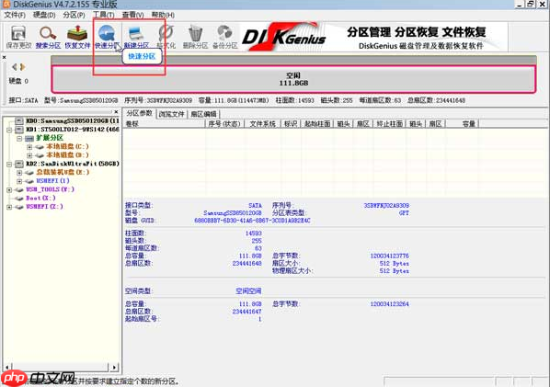The height and width of the screenshot is (387, 550).
Task: Expand the 本地磁盘 (D:) node
Action: click(x=29, y=155)
